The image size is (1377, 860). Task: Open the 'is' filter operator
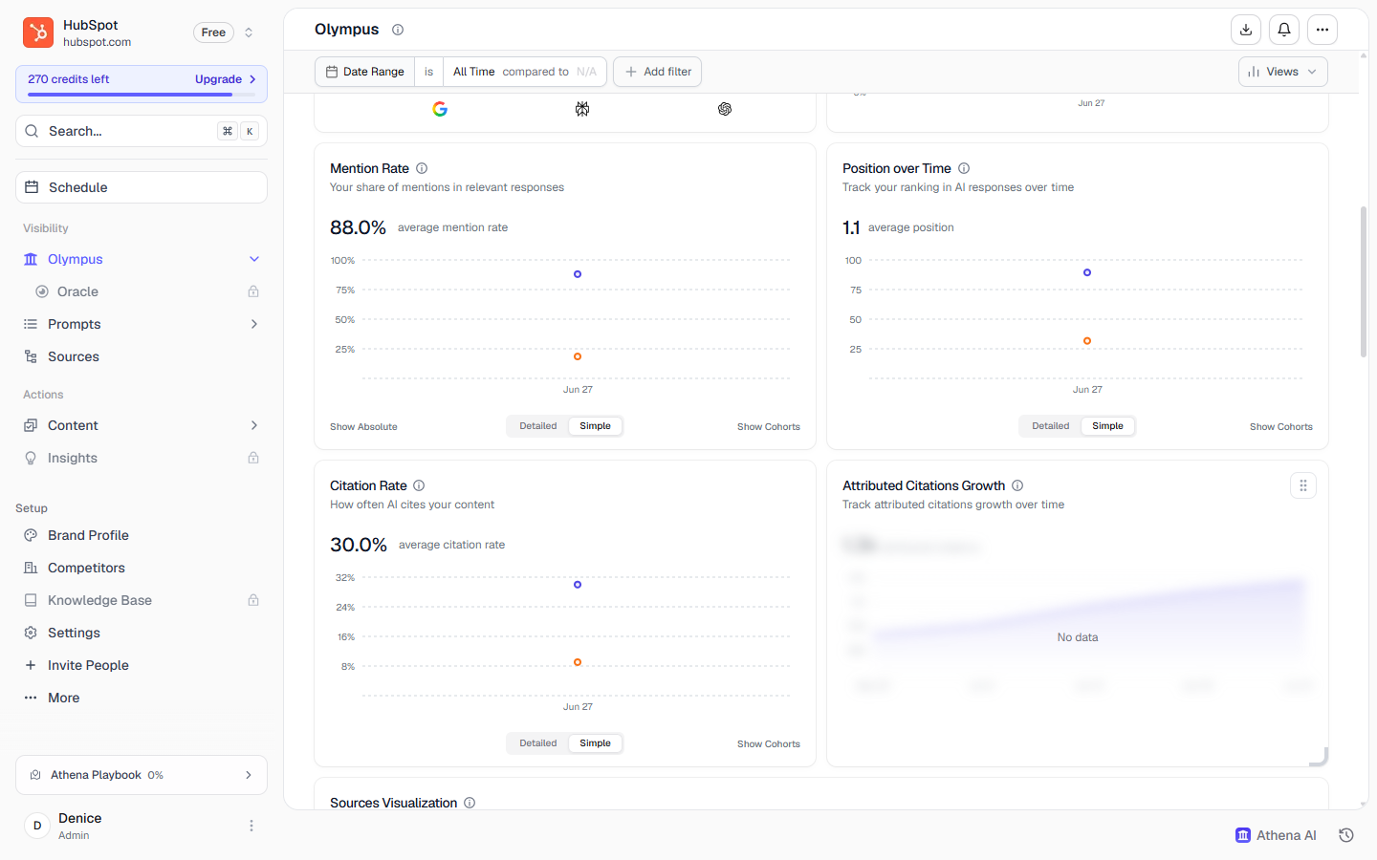point(428,72)
